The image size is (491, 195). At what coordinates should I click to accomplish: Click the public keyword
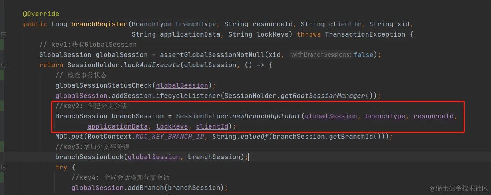pos(35,24)
